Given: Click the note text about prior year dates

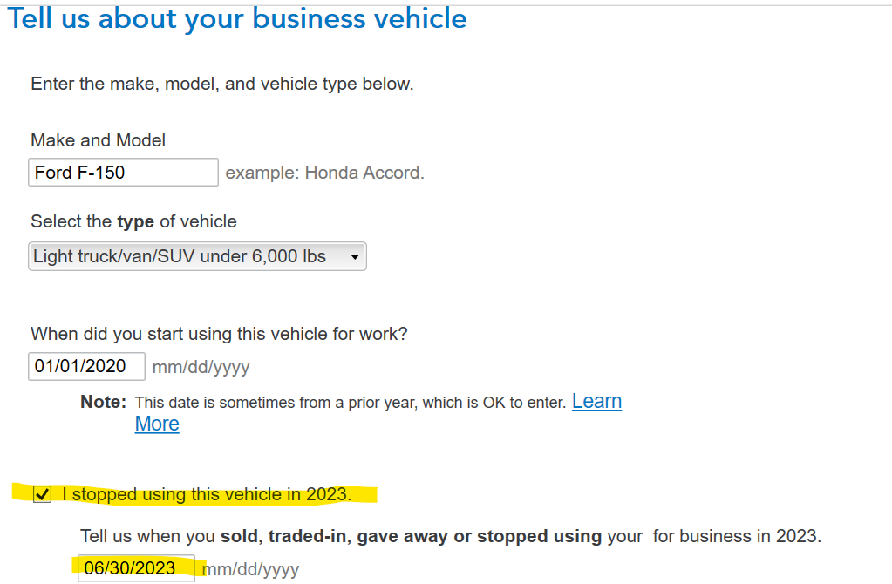Looking at the screenshot, I should coord(350,403).
